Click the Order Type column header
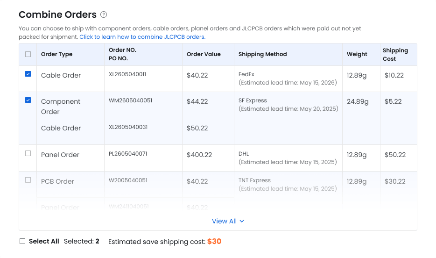436x258 pixels. (x=57, y=54)
